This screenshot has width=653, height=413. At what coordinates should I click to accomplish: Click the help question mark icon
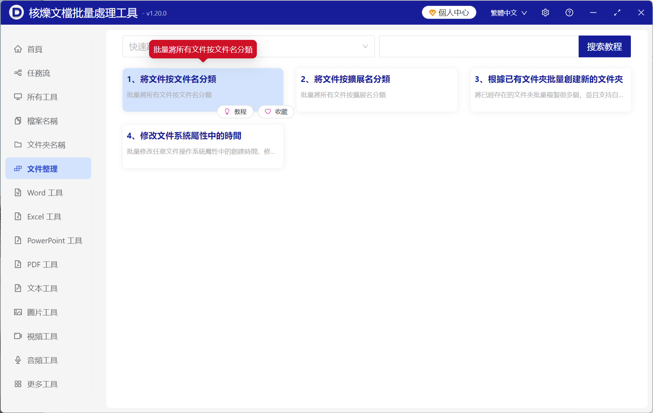point(569,12)
